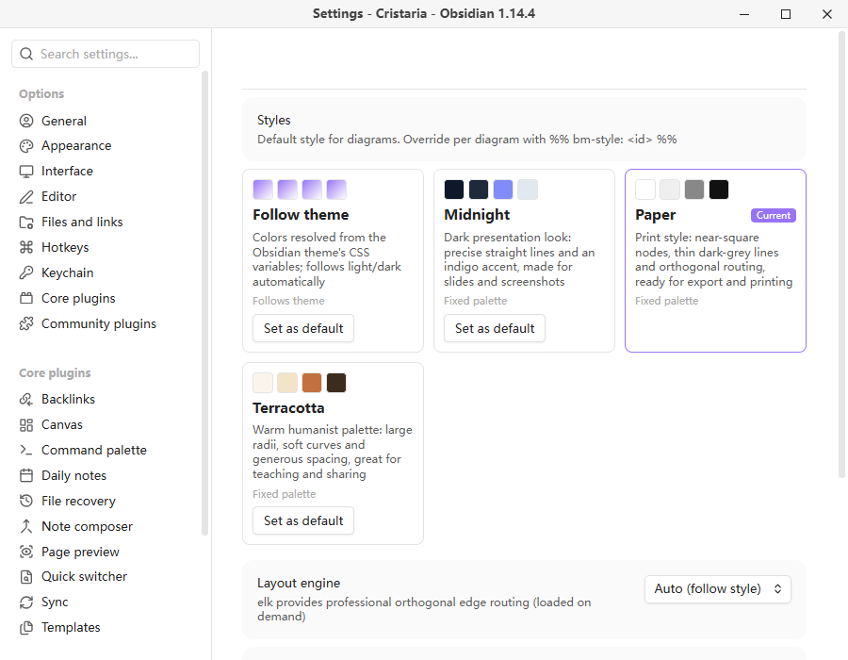The width and height of the screenshot is (848, 660).
Task: Click the Command palette prompt icon
Action: (26, 450)
